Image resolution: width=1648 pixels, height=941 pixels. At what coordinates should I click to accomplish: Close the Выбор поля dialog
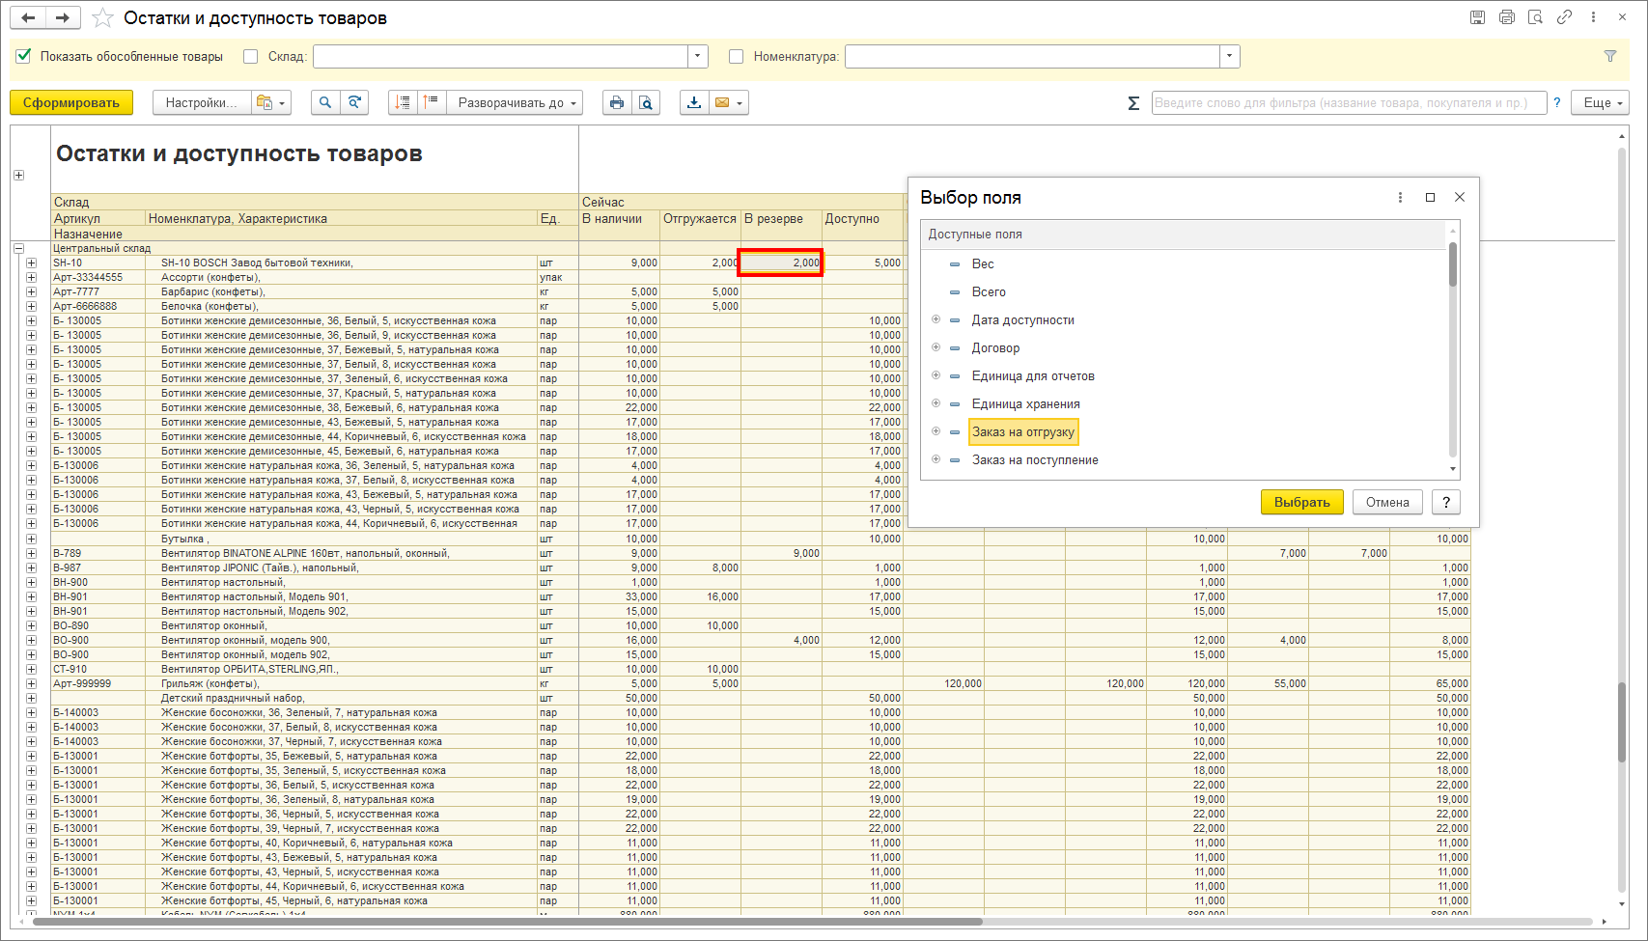click(x=1460, y=197)
